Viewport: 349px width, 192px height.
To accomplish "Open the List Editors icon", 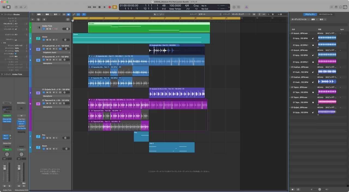I will 331,7.
